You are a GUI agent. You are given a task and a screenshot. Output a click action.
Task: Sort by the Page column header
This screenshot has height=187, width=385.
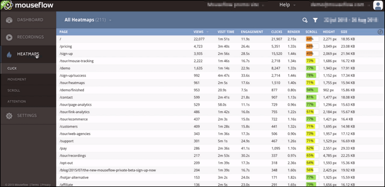(x=64, y=32)
